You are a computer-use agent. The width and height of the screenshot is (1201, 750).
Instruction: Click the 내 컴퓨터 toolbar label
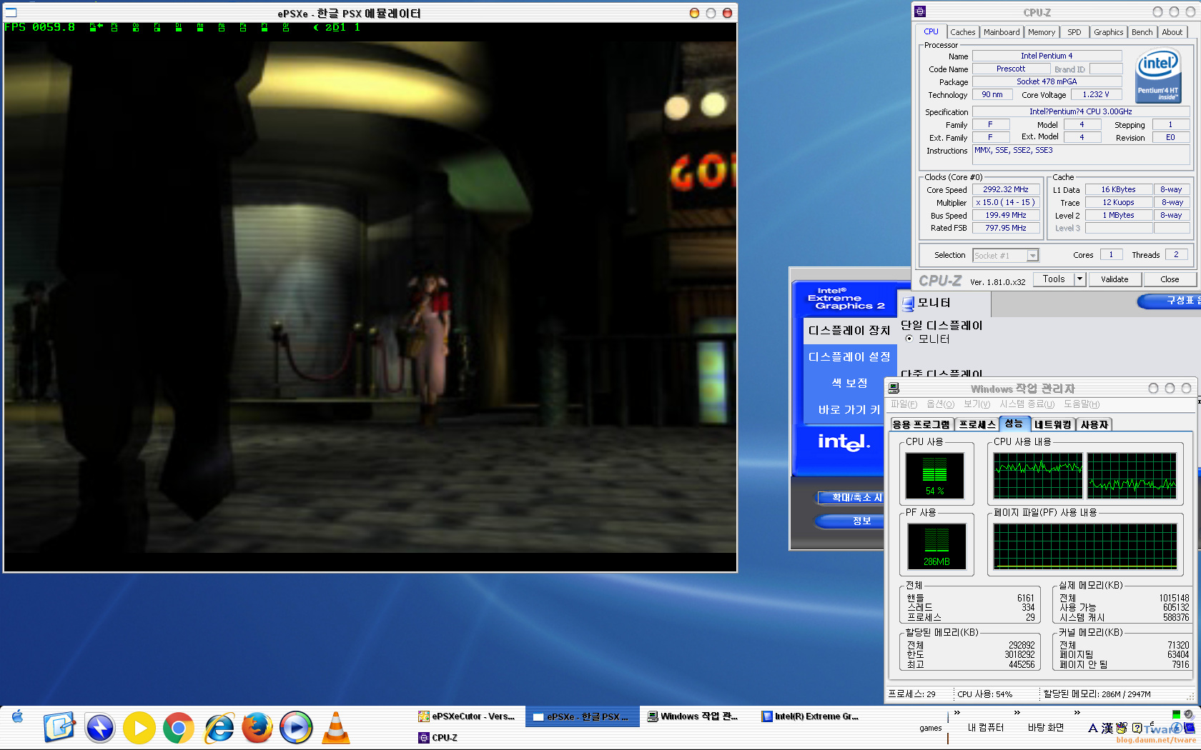986,728
